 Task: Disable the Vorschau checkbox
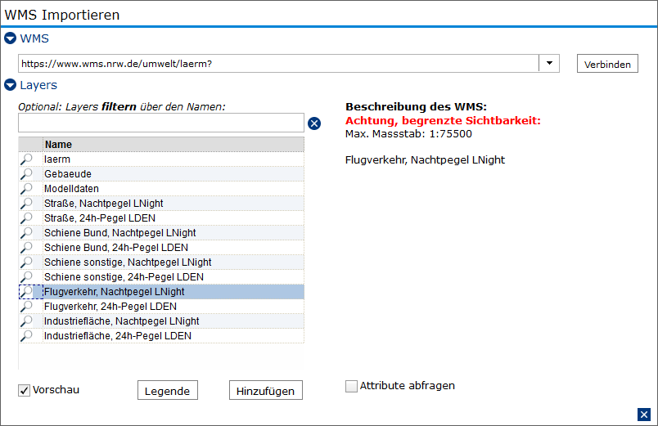click(24, 390)
